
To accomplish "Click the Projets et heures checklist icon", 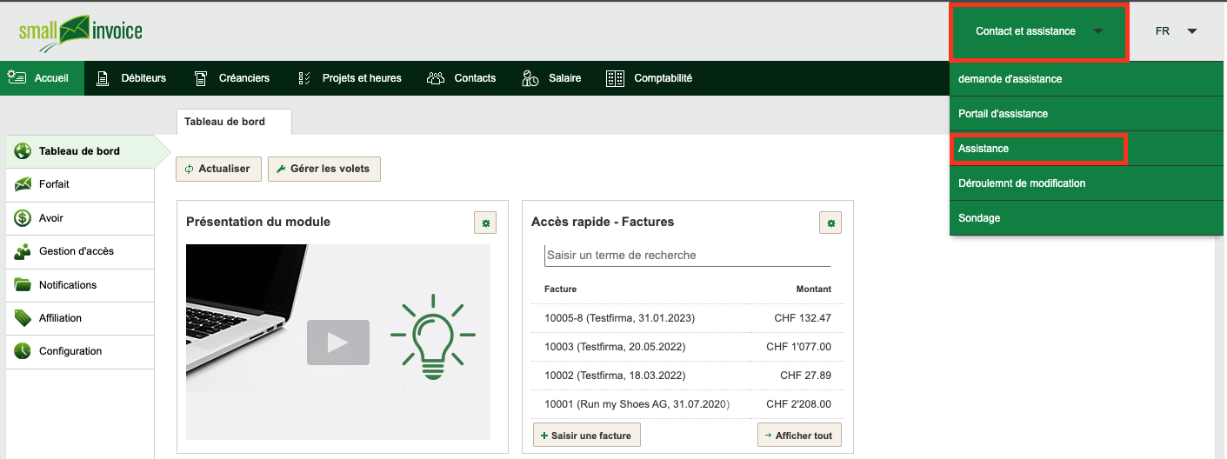I will coord(304,78).
